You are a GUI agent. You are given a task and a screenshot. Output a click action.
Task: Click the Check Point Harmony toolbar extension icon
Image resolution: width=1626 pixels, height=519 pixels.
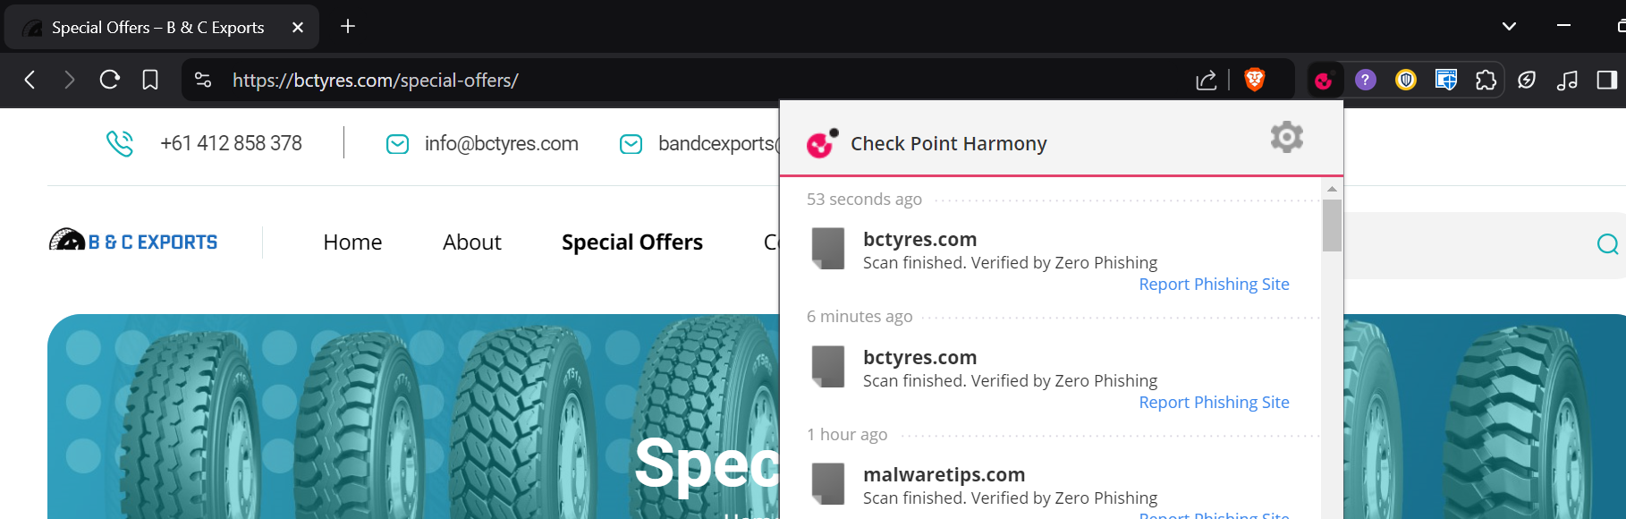tap(1324, 81)
